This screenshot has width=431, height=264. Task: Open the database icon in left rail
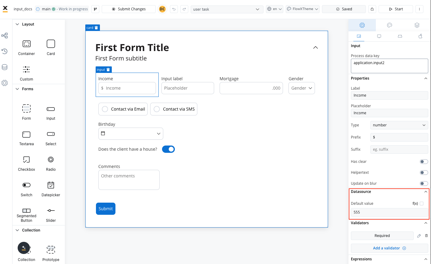point(5,67)
